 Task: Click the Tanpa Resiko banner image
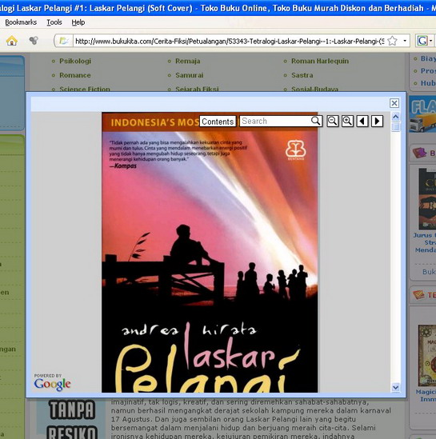click(72, 419)
